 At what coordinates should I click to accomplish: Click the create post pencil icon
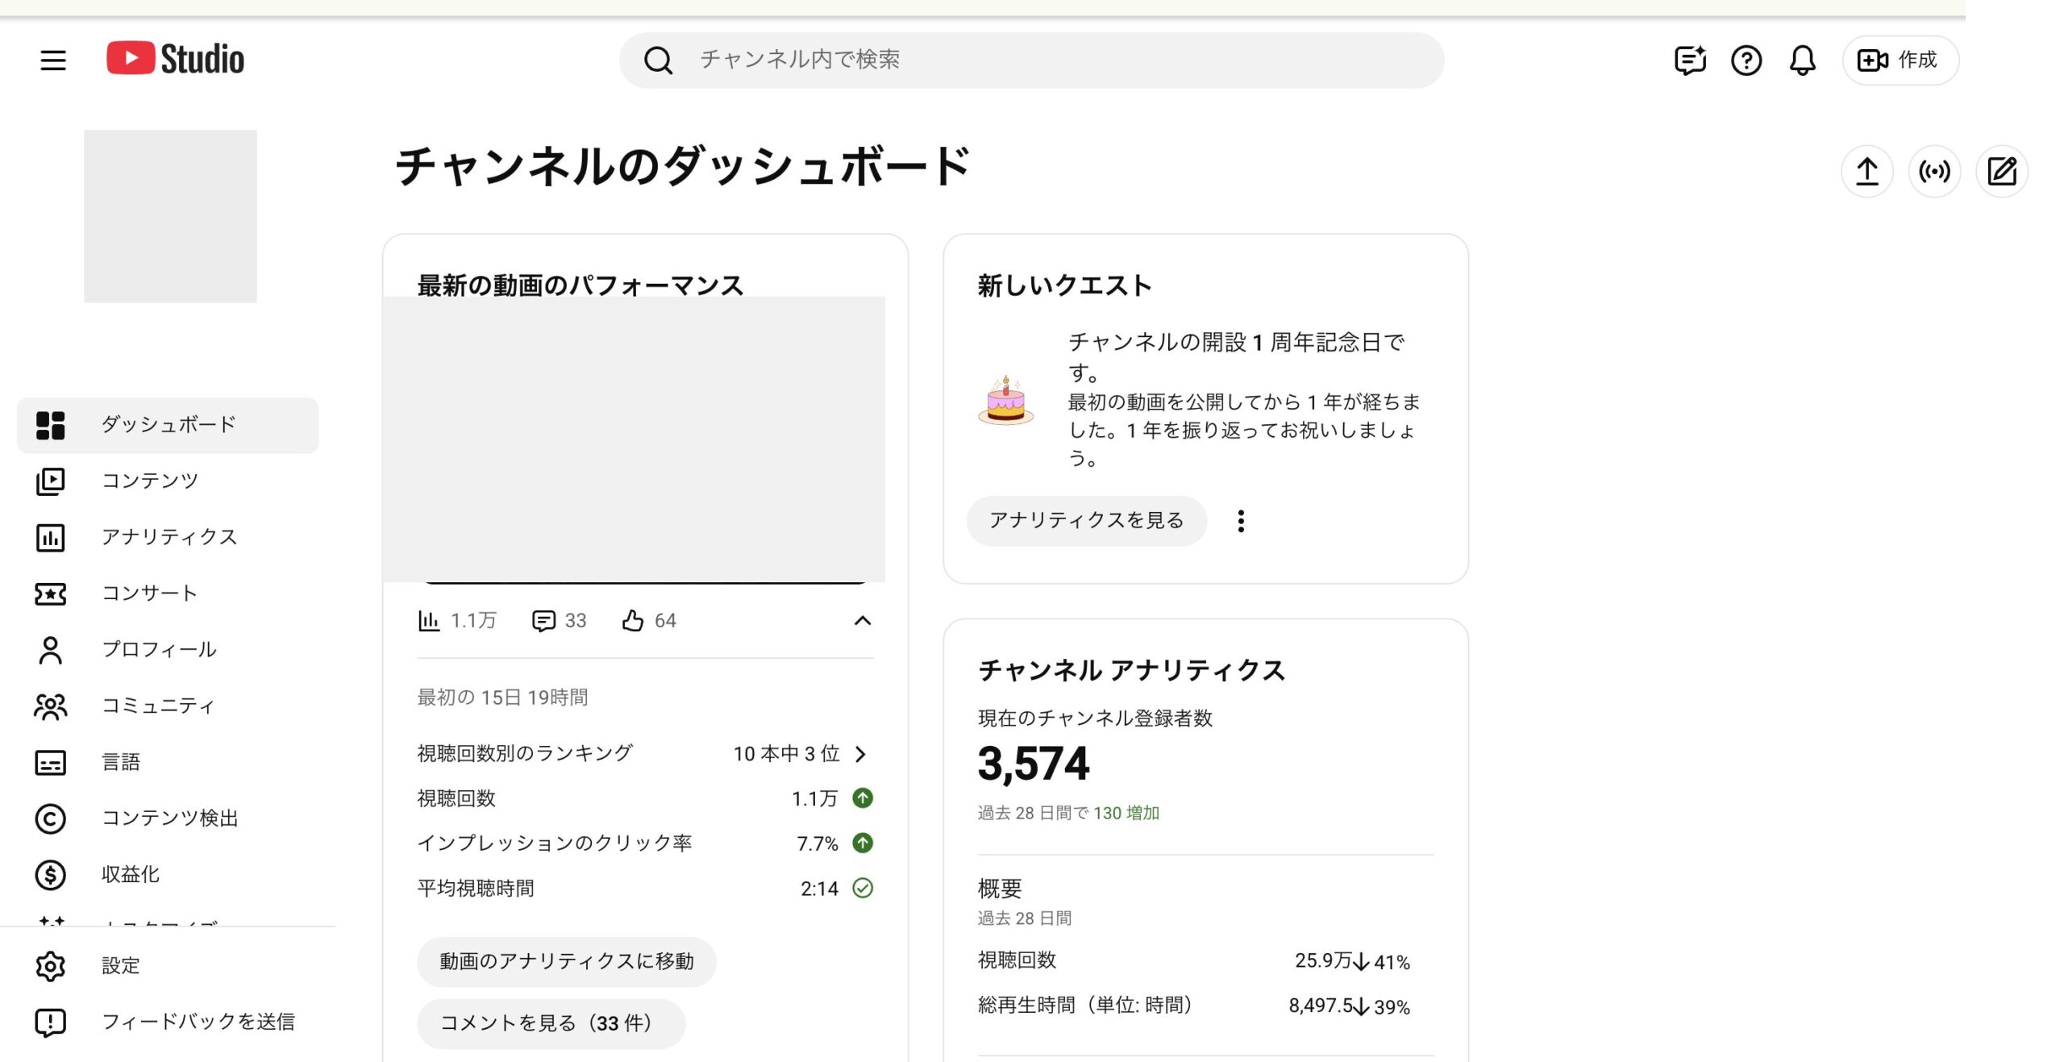tap(2002, 171)
